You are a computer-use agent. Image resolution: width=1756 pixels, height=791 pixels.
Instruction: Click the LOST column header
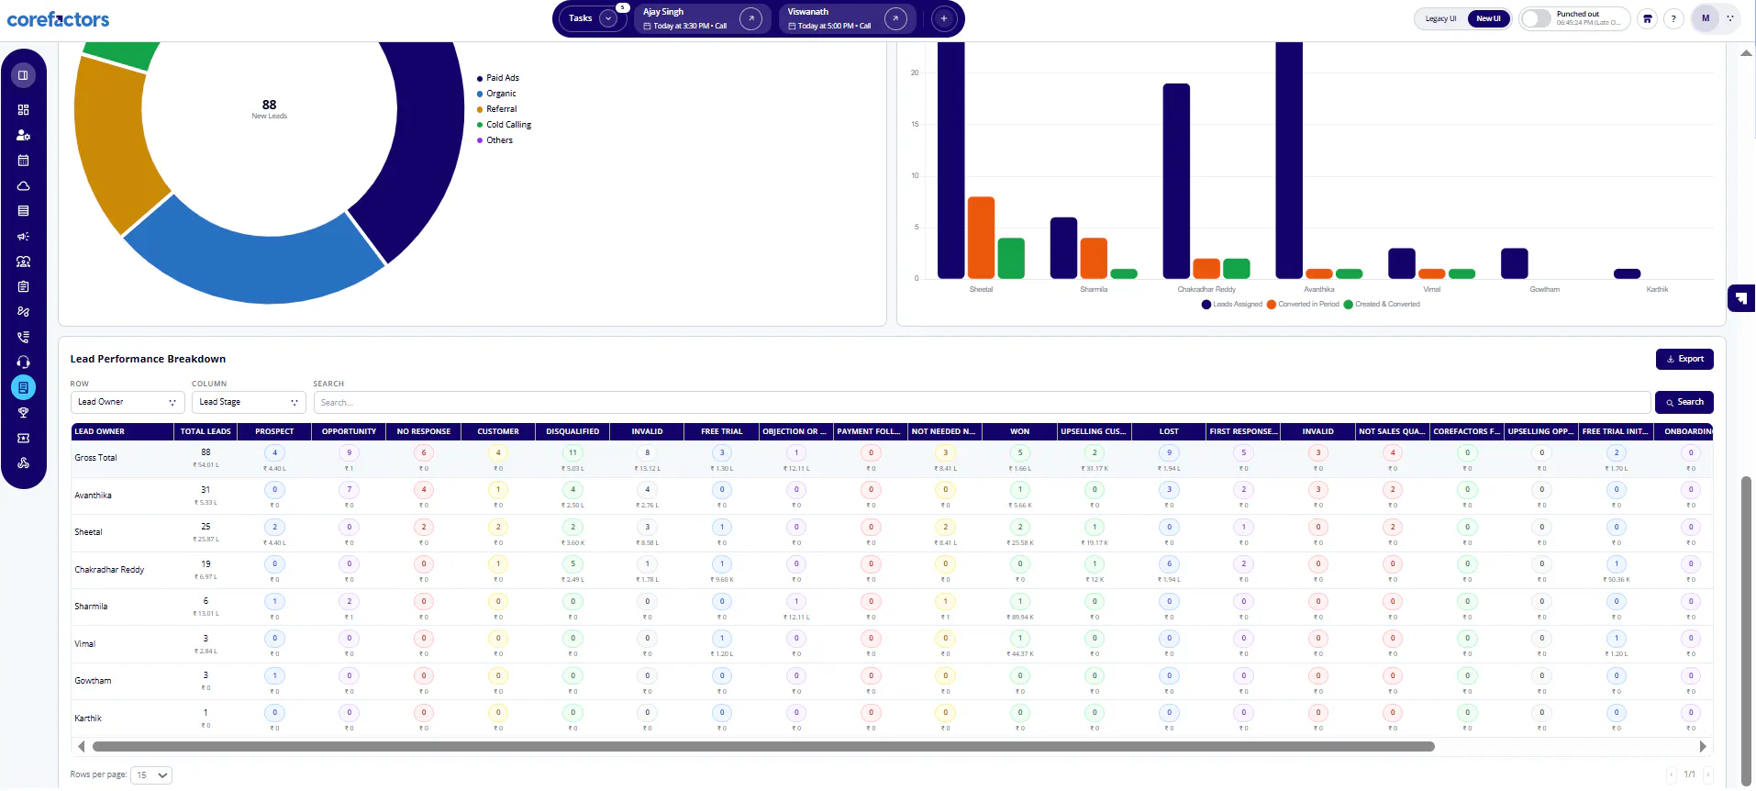1169,431
